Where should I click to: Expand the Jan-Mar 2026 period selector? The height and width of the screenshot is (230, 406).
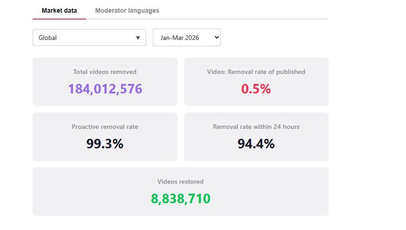(x=187, y=38)
